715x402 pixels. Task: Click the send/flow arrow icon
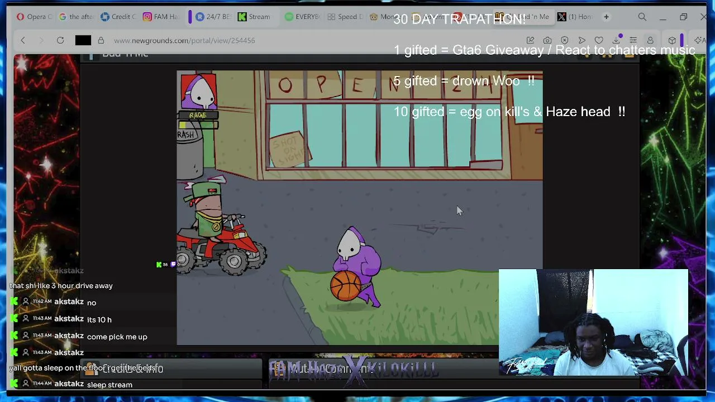tap(581, 40)
